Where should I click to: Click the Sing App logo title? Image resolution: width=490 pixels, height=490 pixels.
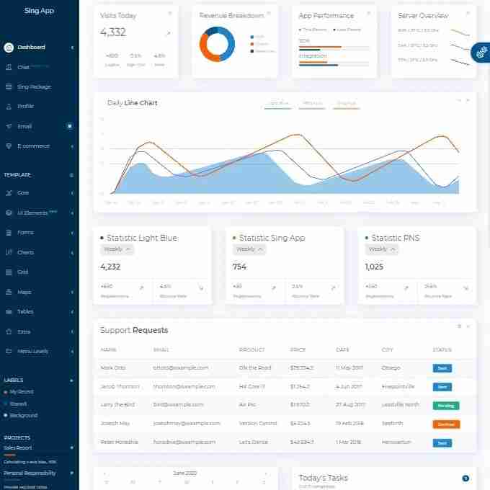click(39, 11)
